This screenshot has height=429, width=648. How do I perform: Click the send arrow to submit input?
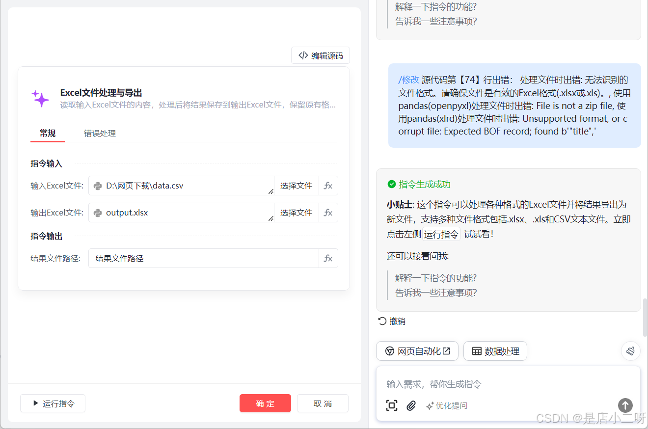click(x=625, y=405)
